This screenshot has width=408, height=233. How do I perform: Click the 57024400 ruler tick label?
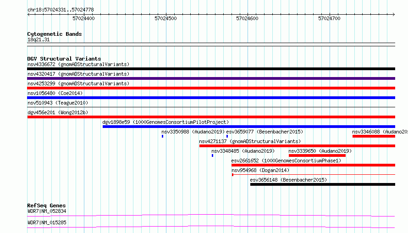pyautogui.click(x=83, y=18)
